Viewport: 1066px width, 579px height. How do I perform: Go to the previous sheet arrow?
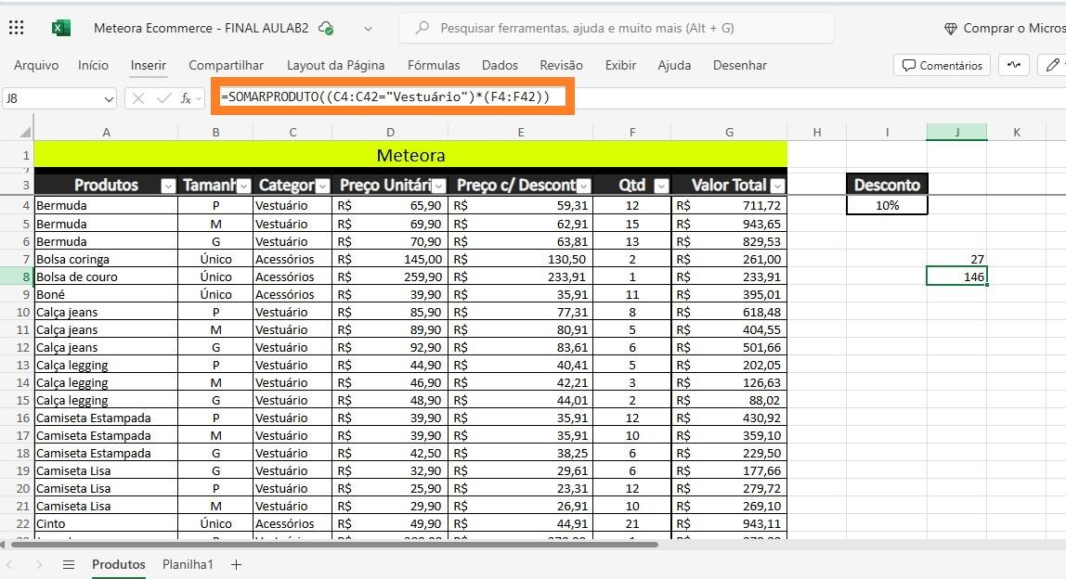tap(9, 565)
